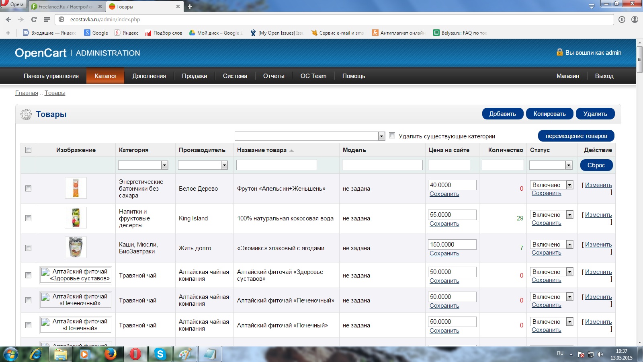Open the Яндекс bookmark
This screenshot has width=643, height=362.
pyautogui.click(x=127, y=33)
